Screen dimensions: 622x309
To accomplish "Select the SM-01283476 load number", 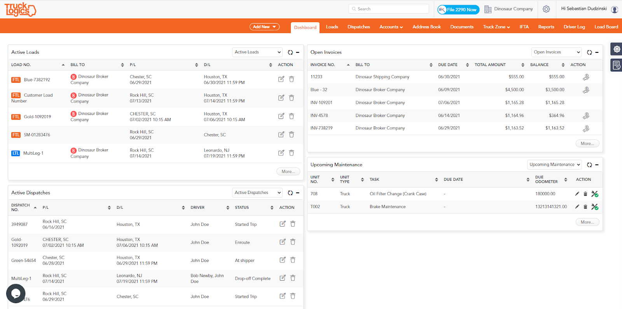I will (x=37, y=135).
